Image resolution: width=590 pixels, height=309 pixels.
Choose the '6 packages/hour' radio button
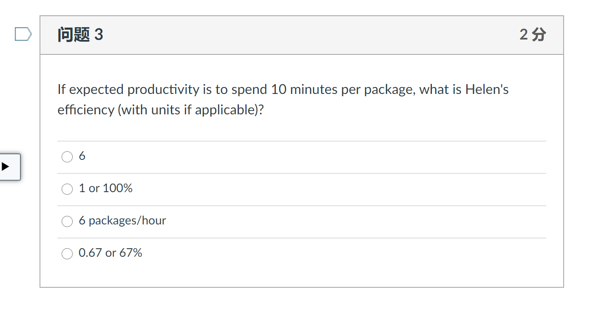point(67,221)
